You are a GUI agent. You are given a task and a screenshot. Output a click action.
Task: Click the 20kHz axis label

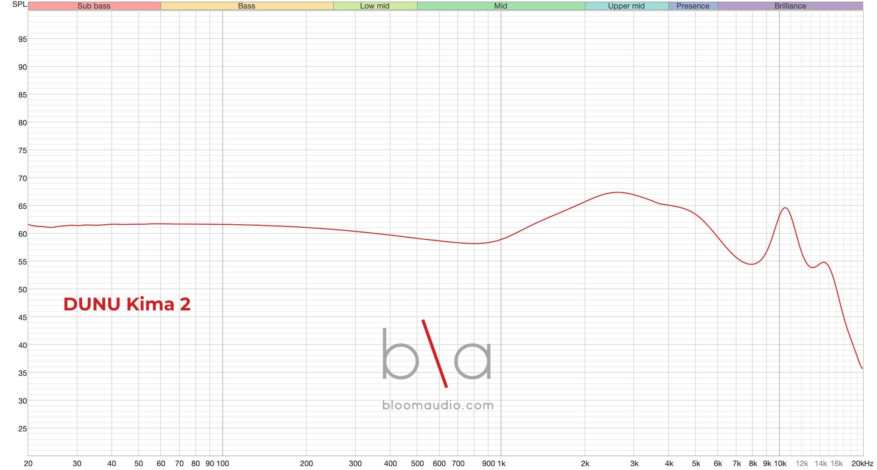tap(862, 464)
